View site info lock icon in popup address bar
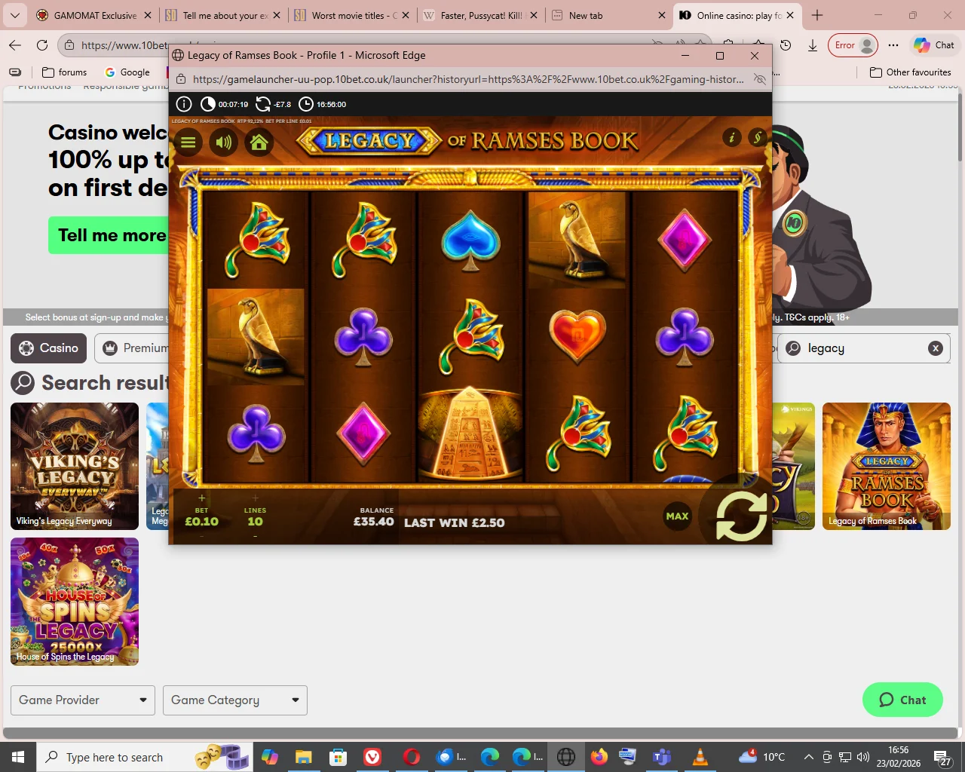The image size is (965, 772). [x=181, y=79]
